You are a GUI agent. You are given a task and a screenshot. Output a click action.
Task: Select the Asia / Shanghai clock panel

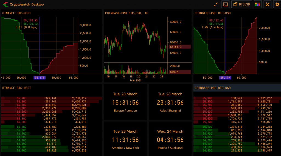[x=170, y=102]
